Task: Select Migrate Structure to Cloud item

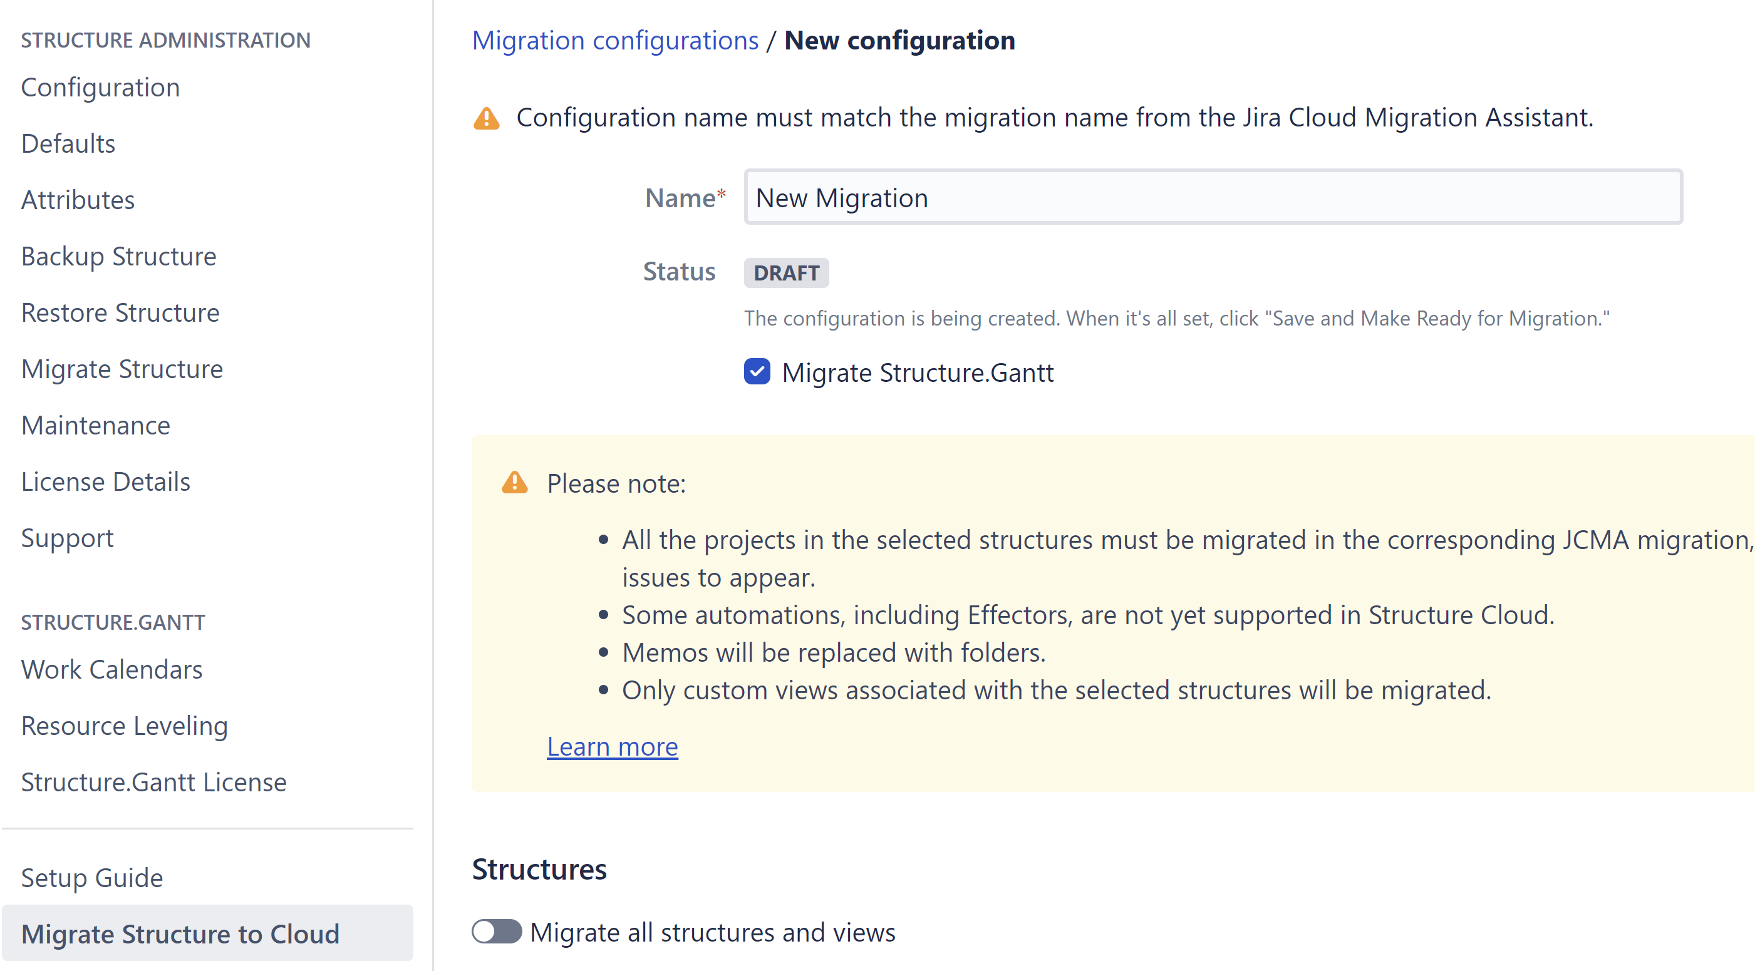Action: pos(180,933)
